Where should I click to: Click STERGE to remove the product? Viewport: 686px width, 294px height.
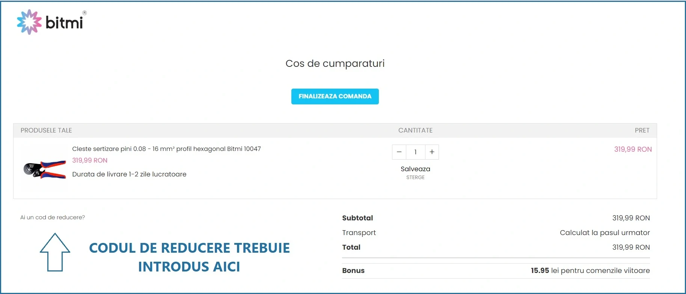(x=415, y=177)
